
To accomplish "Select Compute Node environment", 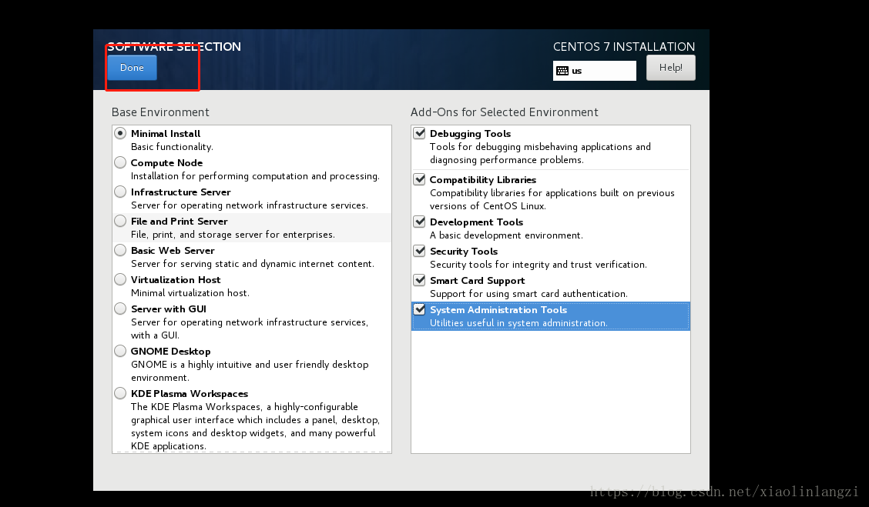I will [120, 163].
